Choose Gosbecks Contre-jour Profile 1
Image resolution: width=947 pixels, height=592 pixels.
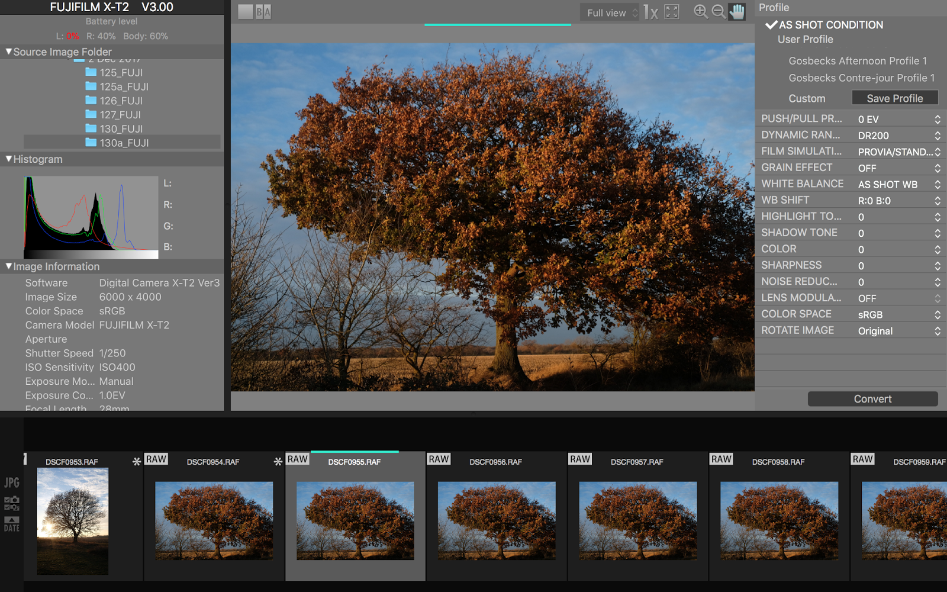pos(862,78)
